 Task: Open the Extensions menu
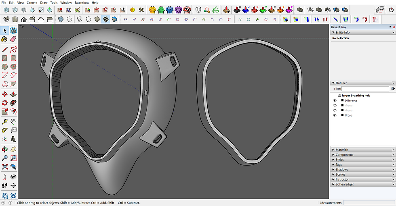click(82, 2)
